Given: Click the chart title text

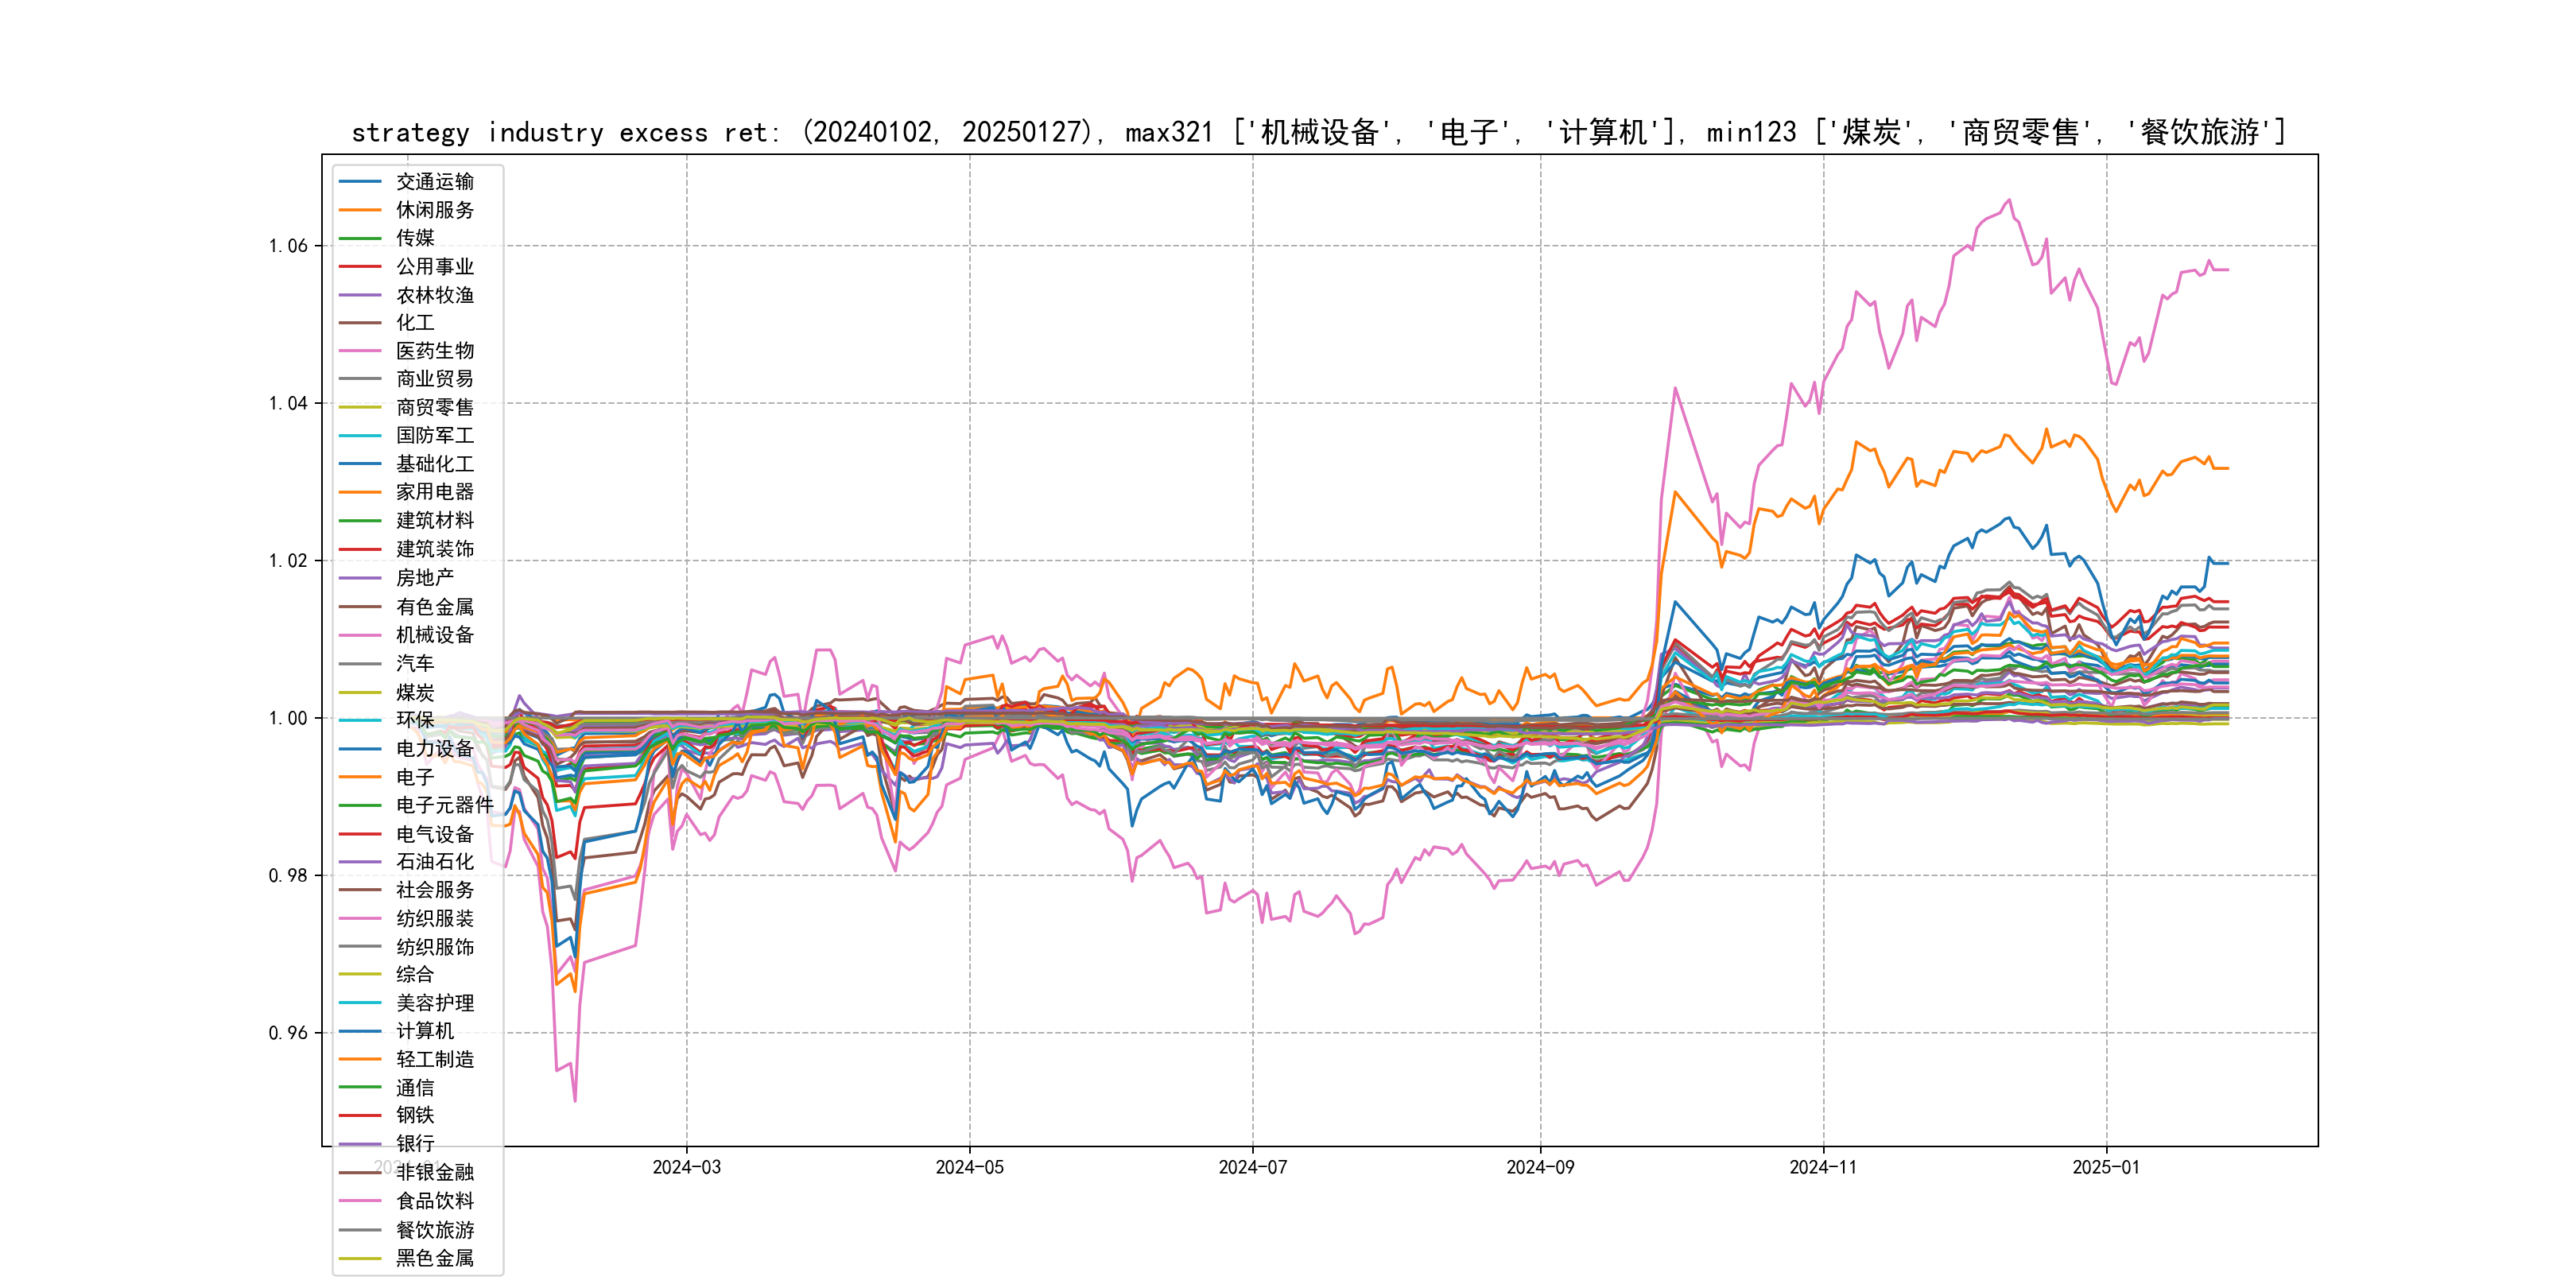Looking at the screenshot, I should click(1318, 132).
